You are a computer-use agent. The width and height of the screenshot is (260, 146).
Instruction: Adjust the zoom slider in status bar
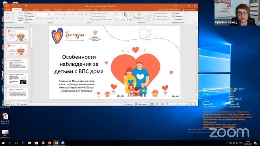point(177,104)
